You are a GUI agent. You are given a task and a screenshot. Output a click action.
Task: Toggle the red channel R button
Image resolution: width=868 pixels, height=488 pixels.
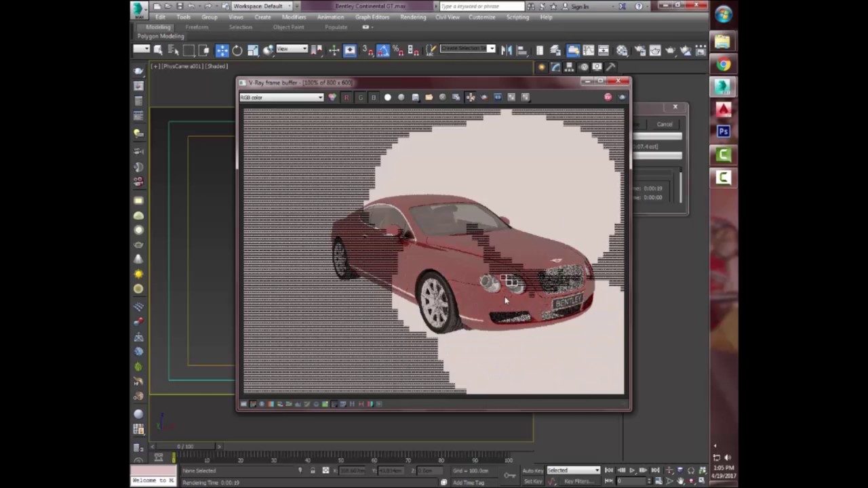[x=346, y=98]
